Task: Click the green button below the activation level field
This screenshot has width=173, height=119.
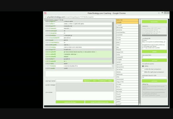Action: 154,81
